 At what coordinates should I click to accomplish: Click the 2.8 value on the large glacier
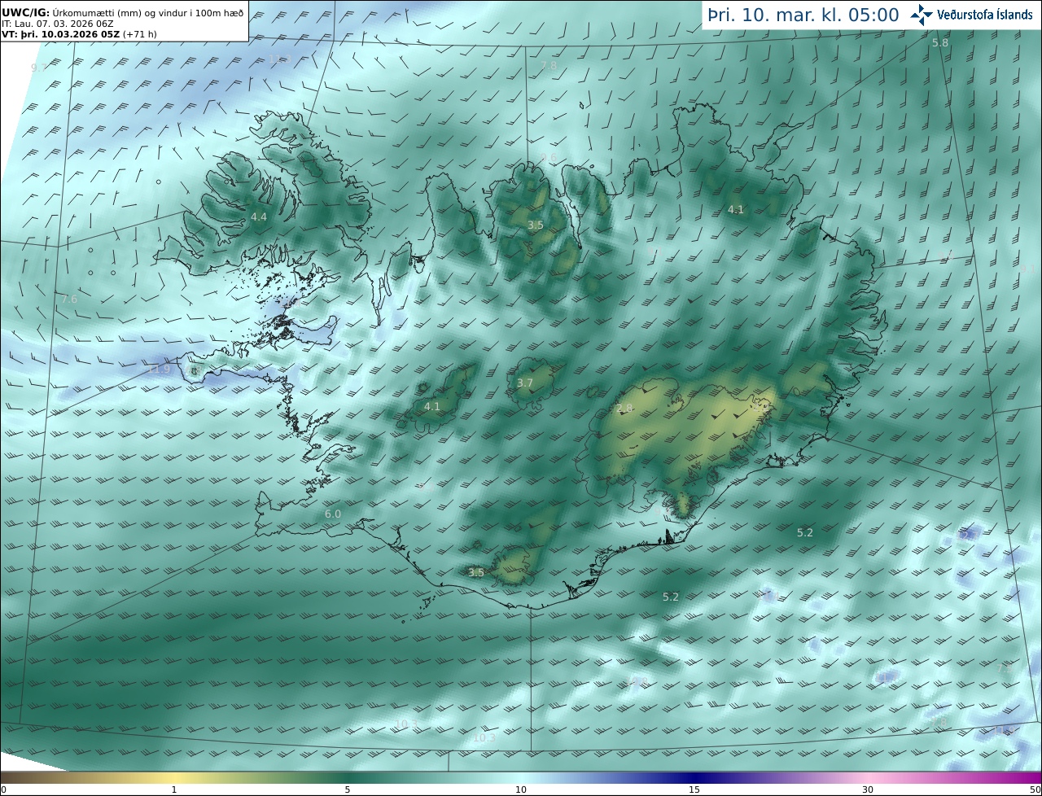tap(624, 409)
